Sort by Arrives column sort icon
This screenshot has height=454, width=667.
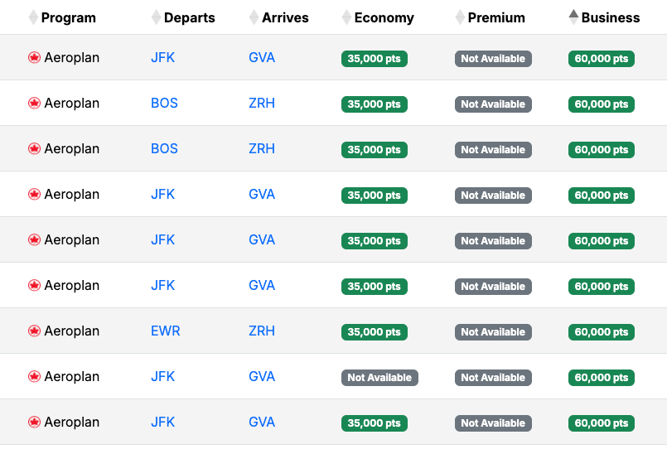[254, 17]
